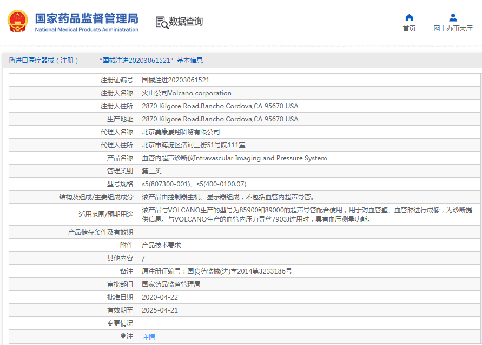Go to 网上办事大厅 text link
Image resolution: width=482 pixels, height=345 pixels.
tap(453, 29)
